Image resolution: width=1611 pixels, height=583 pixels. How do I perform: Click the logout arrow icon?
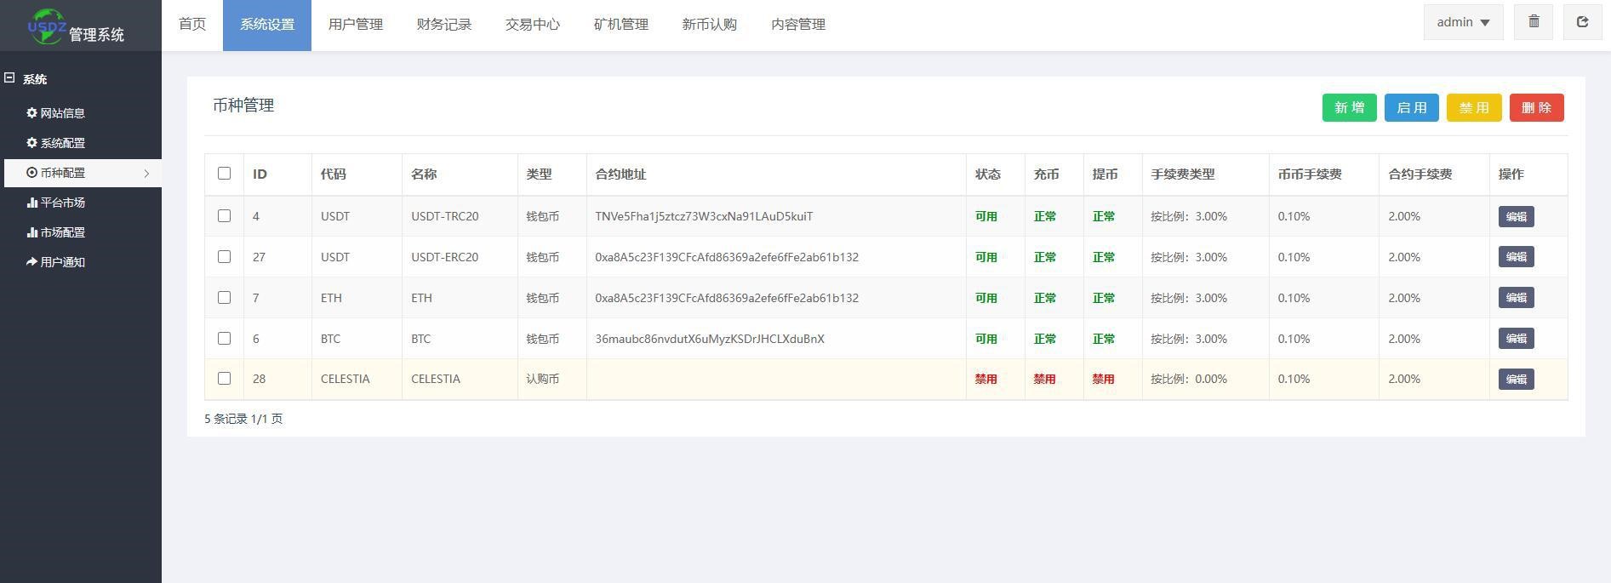1582,22
